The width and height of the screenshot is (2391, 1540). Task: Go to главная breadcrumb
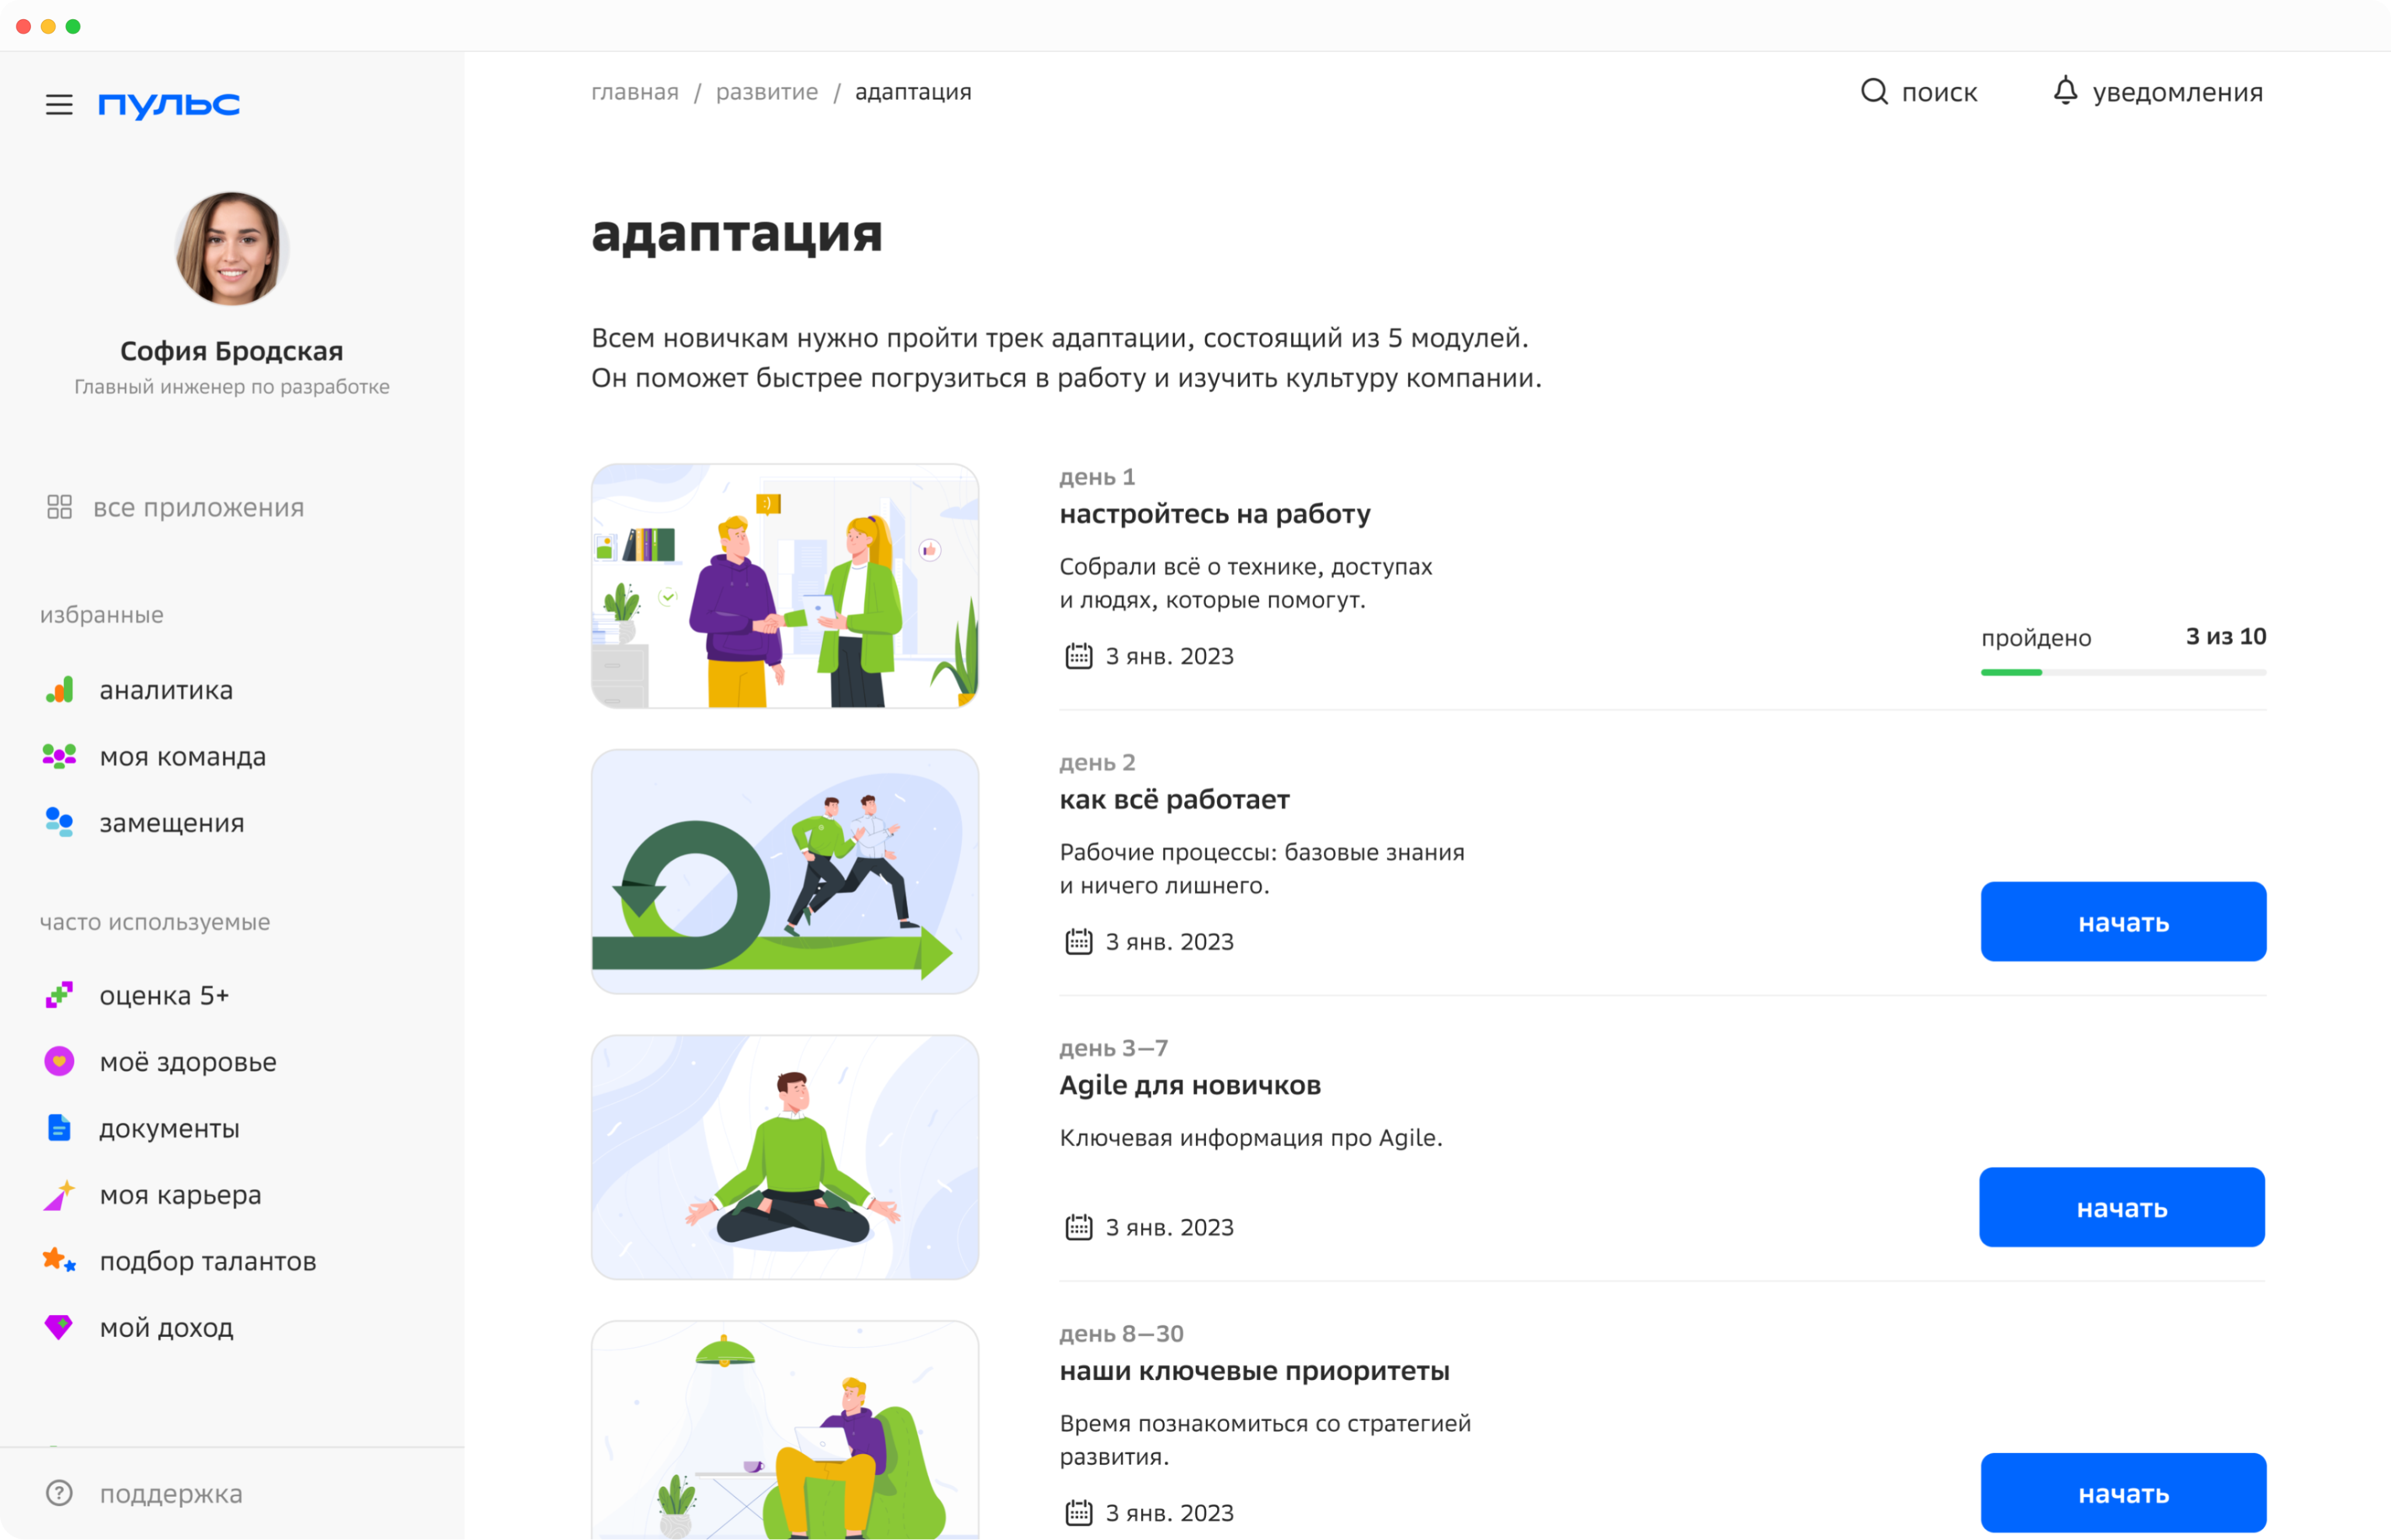[635, 92]
